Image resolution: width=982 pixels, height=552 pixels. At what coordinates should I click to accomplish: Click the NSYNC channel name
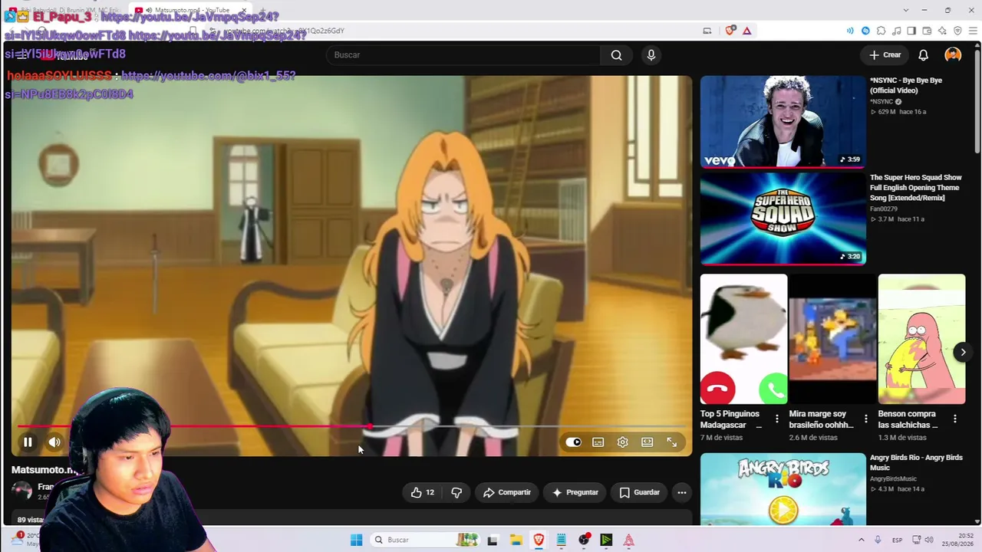point(881,101)
